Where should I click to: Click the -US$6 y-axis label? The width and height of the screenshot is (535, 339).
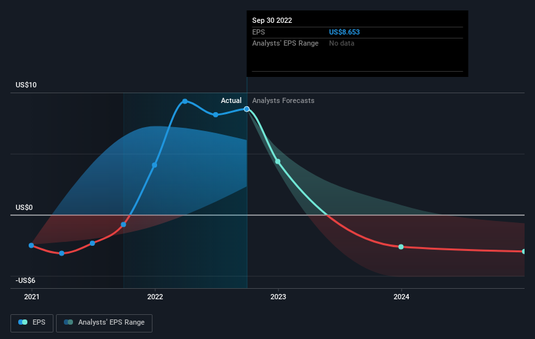point(25,280)
